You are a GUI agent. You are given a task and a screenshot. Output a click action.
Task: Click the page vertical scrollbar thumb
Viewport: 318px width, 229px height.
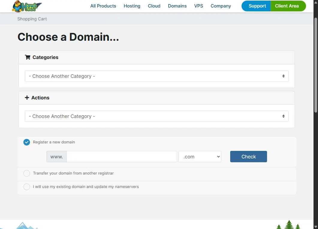coord(316,65)
